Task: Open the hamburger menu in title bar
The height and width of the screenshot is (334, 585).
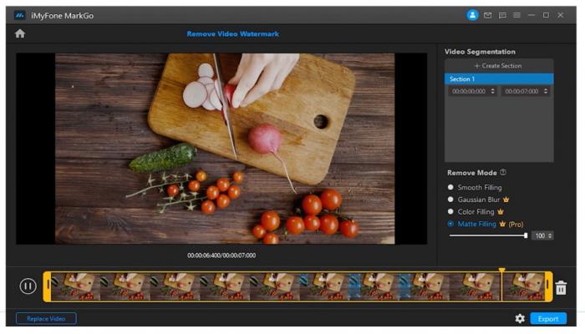Action: tap(516, 15)
